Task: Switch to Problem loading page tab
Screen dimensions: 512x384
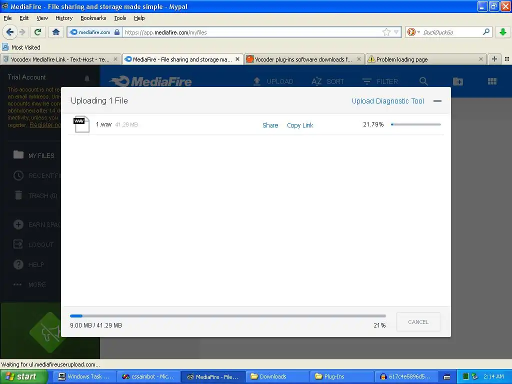Action: tap(401, 59)
